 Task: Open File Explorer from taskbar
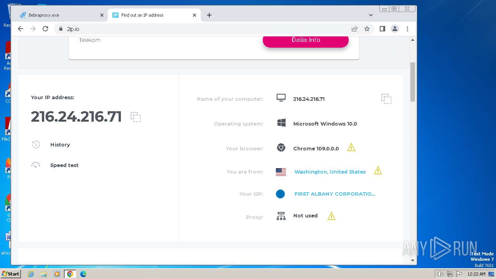(44, 274)
